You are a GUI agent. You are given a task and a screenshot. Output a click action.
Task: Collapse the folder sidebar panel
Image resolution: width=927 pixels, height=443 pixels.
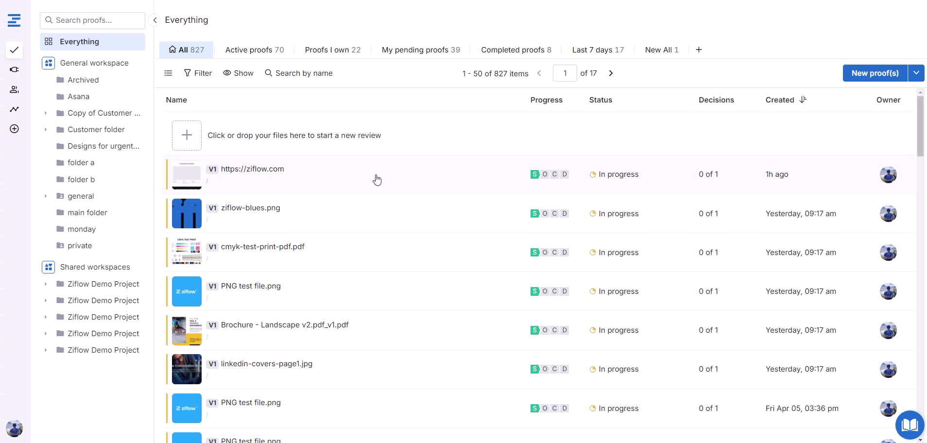click(x=154, y=20)
